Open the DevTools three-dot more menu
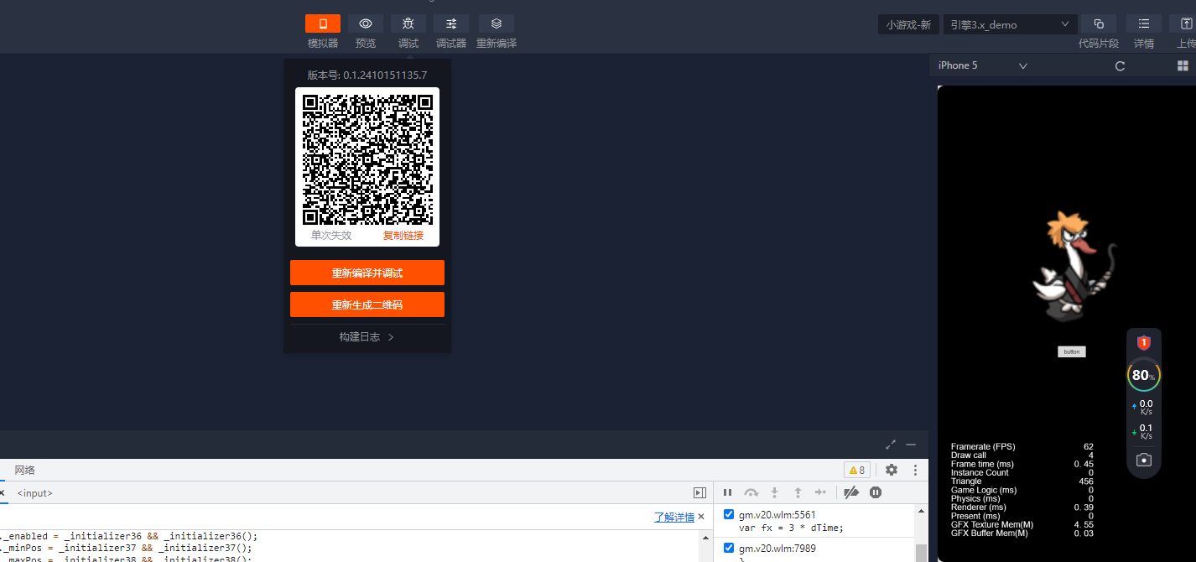This screenshot has height=562, width=1196. [x=916, y=470]
